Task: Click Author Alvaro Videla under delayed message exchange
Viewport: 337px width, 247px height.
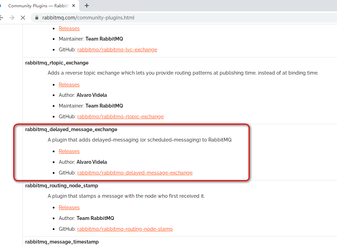Action: tap(83, 162)
